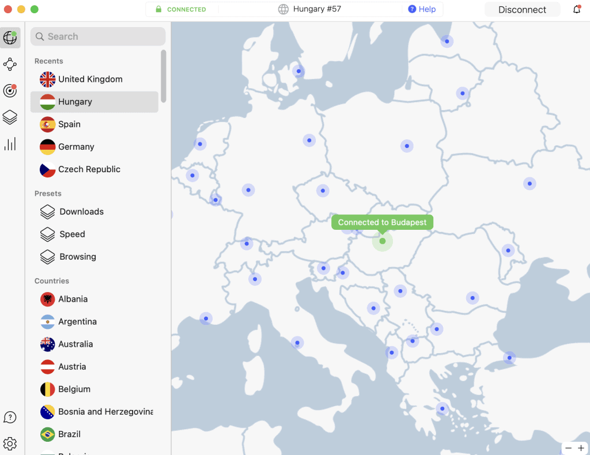590x455 pixels.
Task: Open support with the question mark icon
Action: pyautogui.click(x=10, y=417)
